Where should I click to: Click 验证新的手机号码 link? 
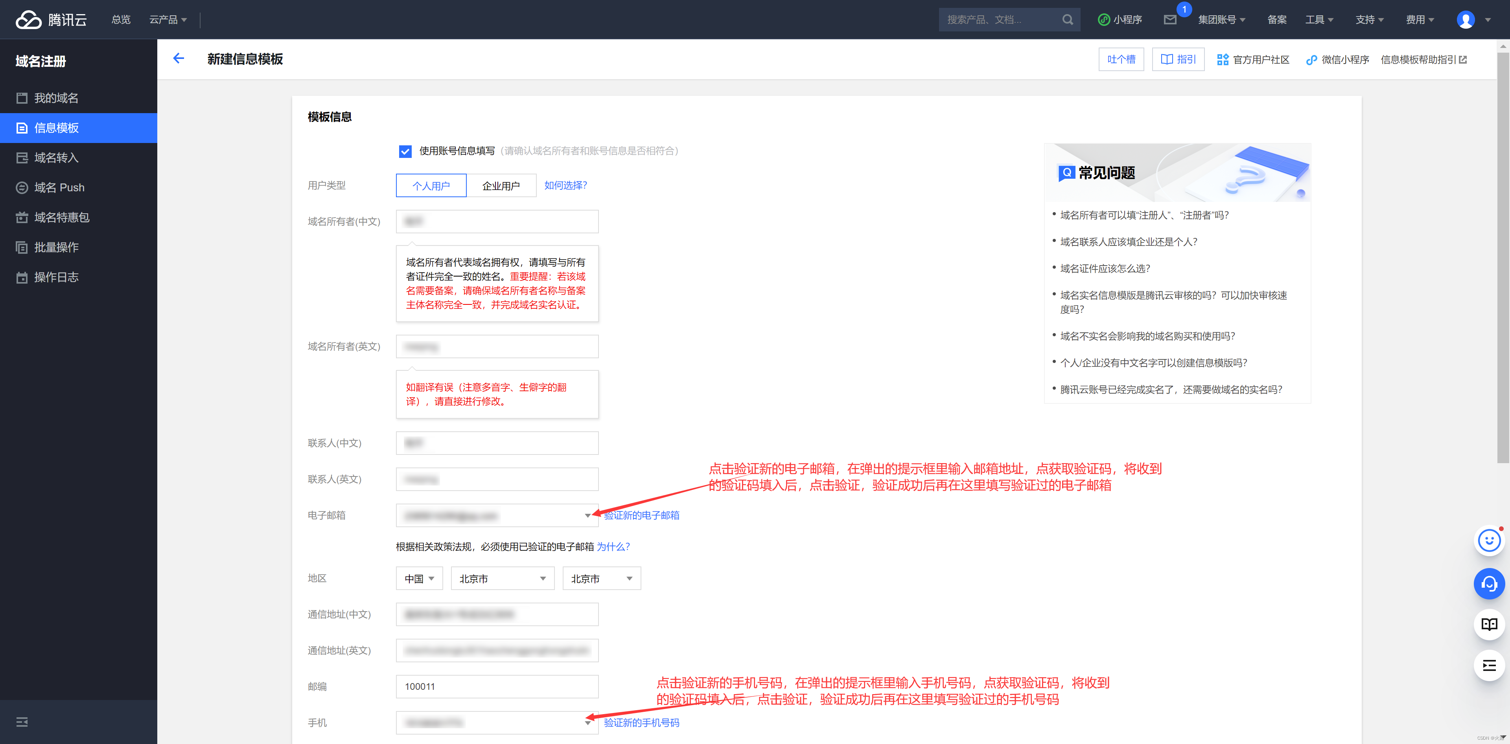coord(642,722)
